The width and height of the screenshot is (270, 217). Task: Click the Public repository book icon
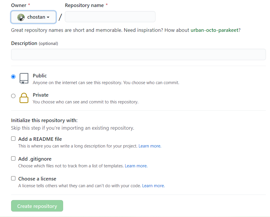pos(24,79)
